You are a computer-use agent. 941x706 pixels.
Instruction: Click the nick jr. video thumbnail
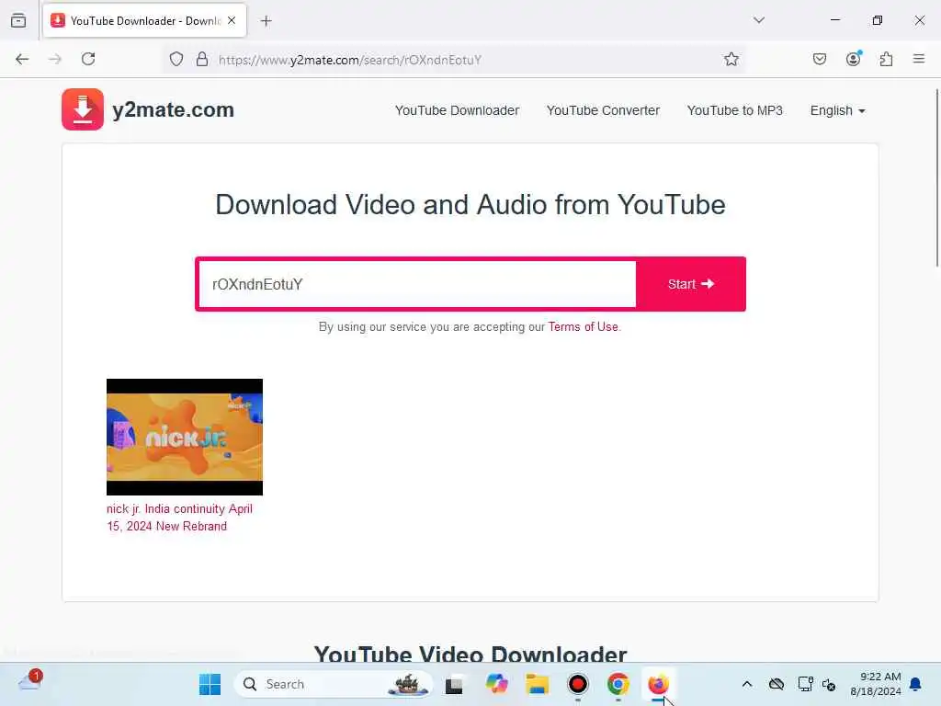click(x=185, y=437)
